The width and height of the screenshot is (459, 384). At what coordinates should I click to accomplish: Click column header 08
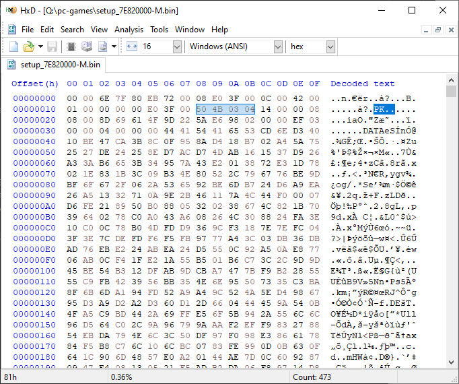(x=201, y=84)
